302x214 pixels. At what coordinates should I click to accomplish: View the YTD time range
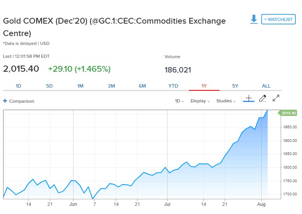click(x=173, y=86)
